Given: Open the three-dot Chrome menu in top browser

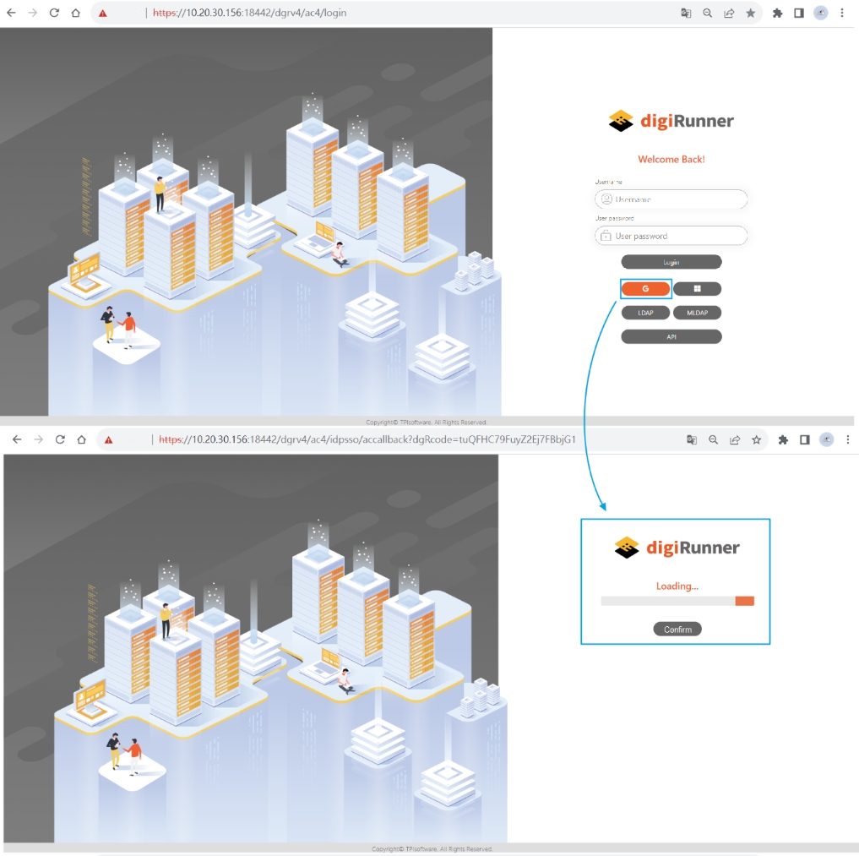Looking at the screenshot, I should tap(842, 14).
